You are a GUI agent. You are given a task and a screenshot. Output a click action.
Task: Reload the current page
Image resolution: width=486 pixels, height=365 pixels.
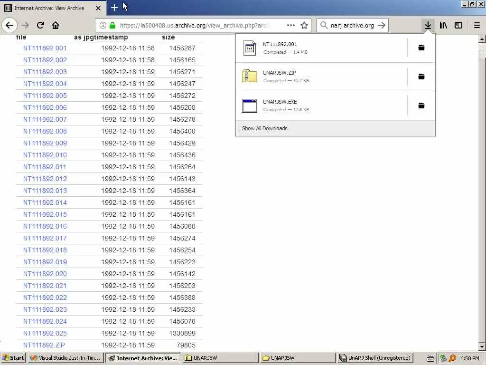(40, 25)
